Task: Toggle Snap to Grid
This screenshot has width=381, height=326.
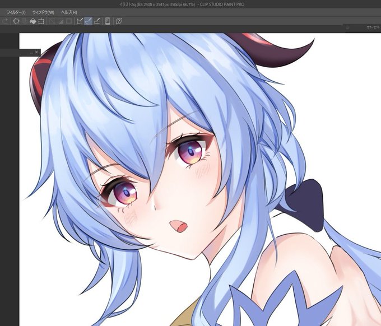Action: [x=97, y=21]
